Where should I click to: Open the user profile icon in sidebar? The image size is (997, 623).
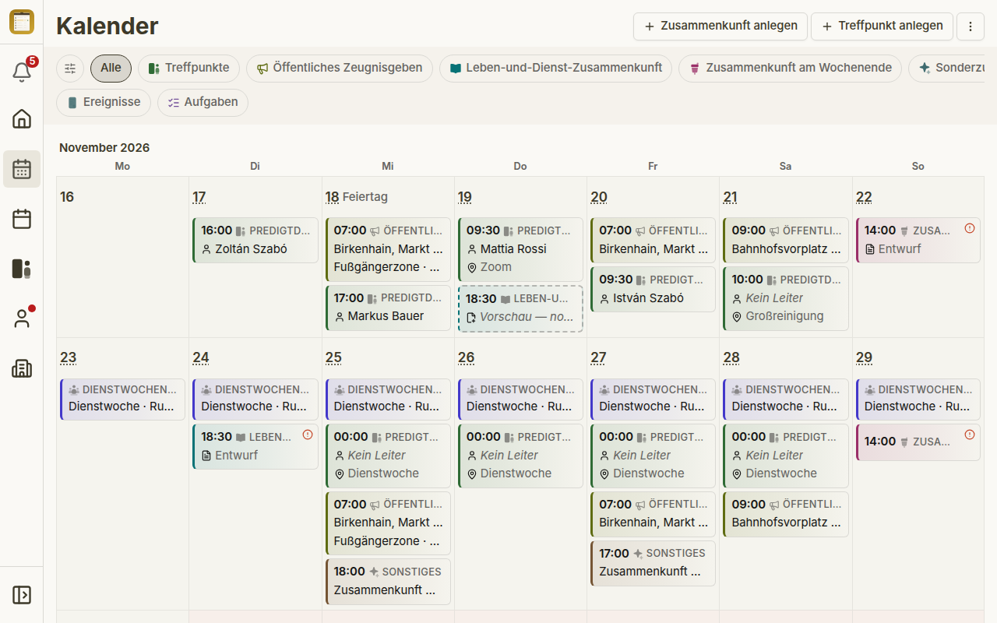22,319
